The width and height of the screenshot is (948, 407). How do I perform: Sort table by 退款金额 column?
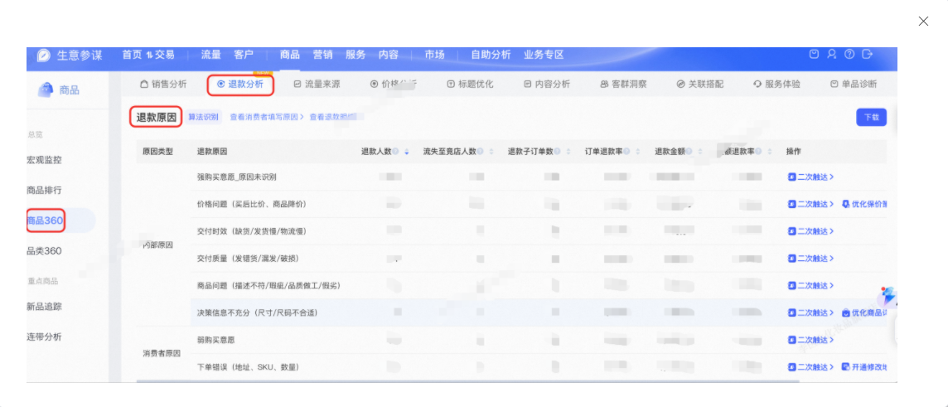(700, 152)
